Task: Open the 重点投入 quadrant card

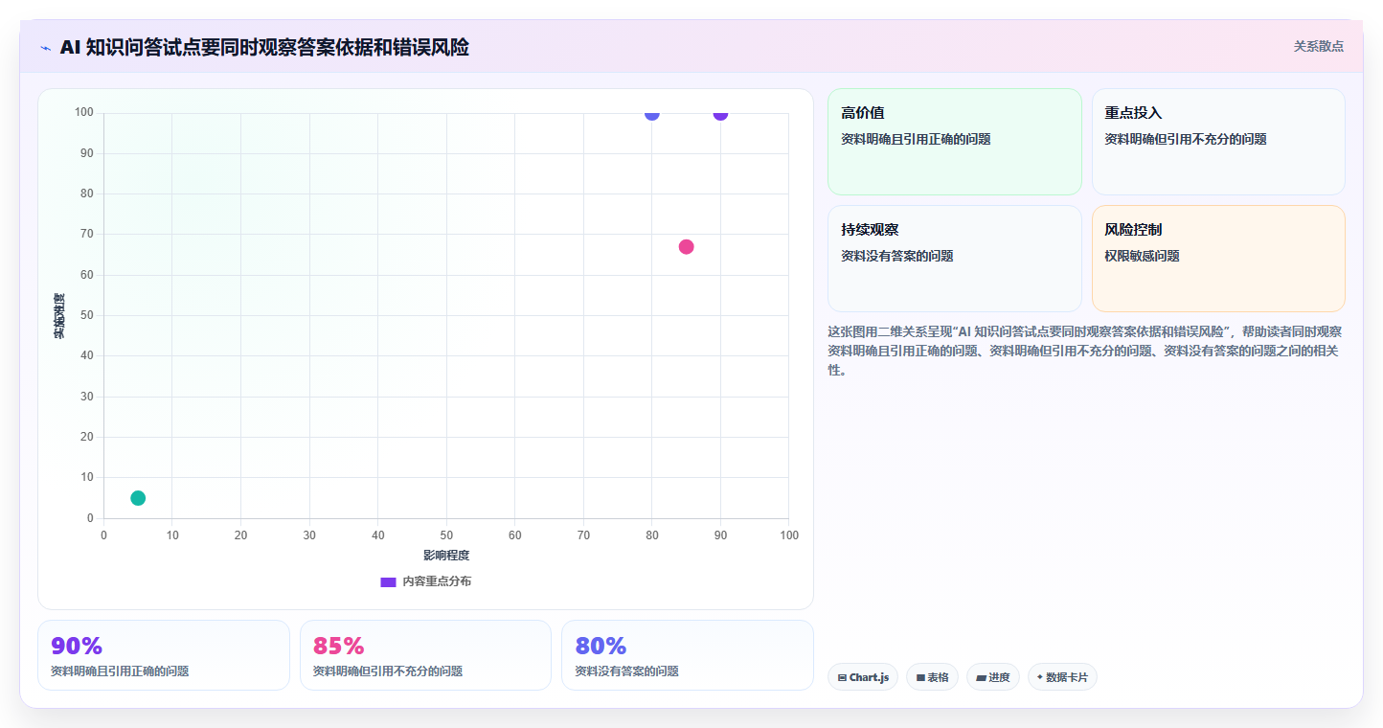Action: coord(1218,142)
